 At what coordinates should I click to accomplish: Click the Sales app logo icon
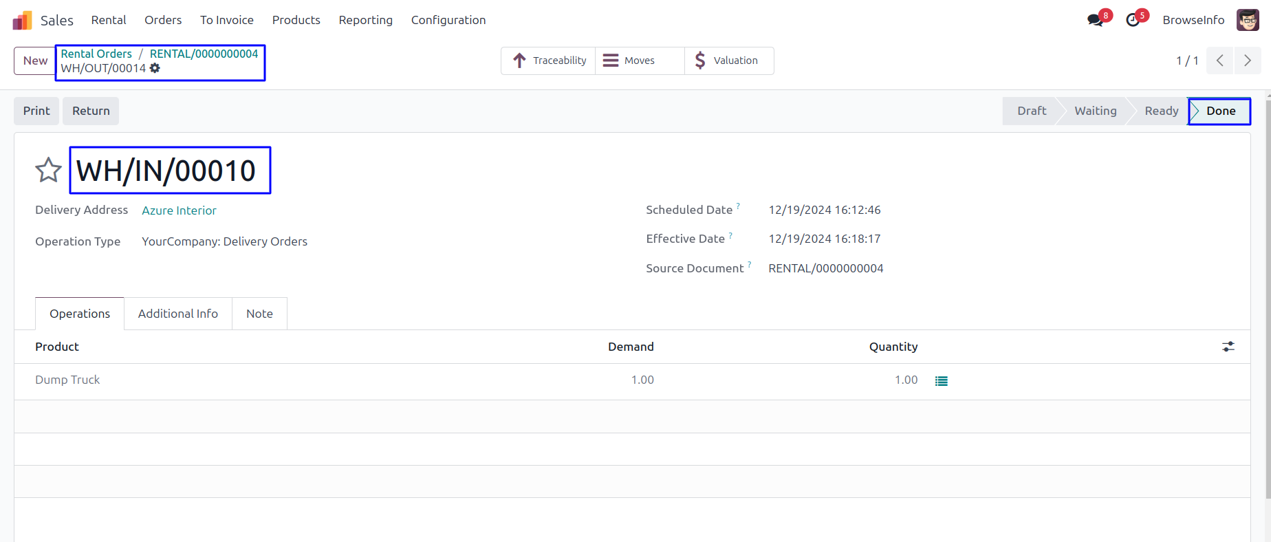(22, 21)
